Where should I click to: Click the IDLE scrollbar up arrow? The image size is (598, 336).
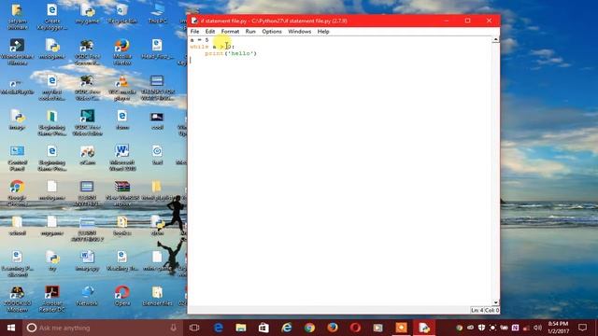[x=495, y=39]
